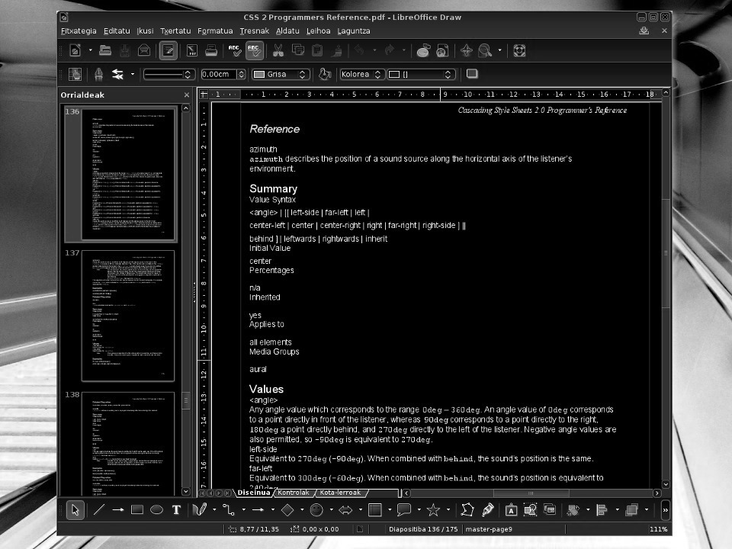Click the zoom level 111% in status bar
This screenshot has width=732, height=549.
[658, 529]
